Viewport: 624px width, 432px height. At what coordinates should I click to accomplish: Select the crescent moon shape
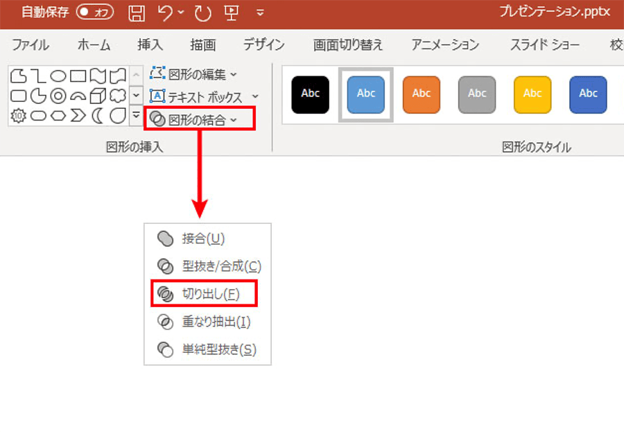pos(97,116)
